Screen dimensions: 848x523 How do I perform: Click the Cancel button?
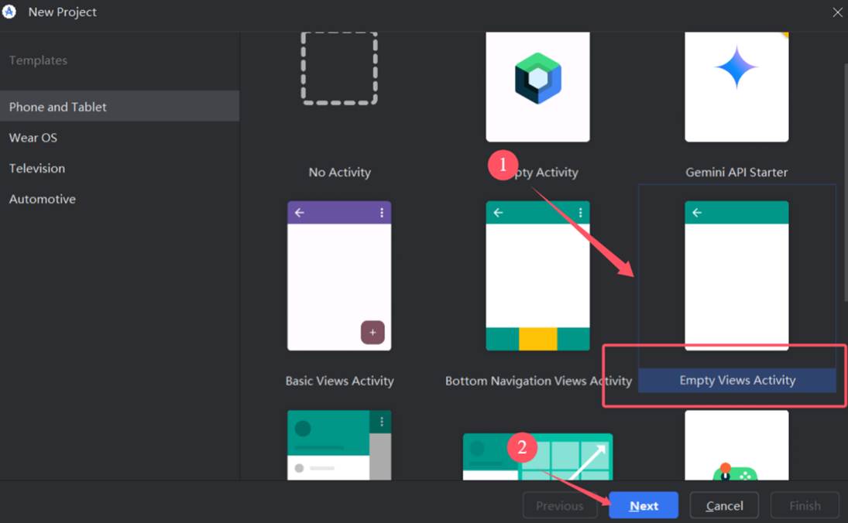click(x=724, y=505)
